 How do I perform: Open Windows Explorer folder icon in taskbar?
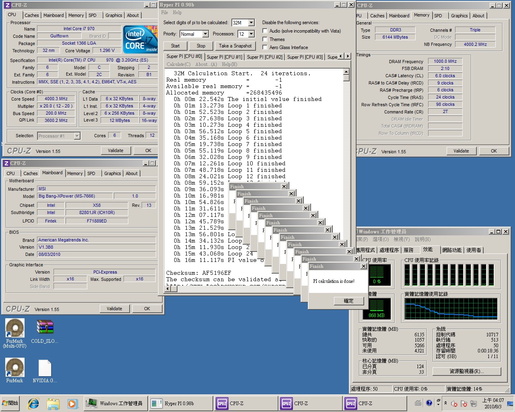53,403
